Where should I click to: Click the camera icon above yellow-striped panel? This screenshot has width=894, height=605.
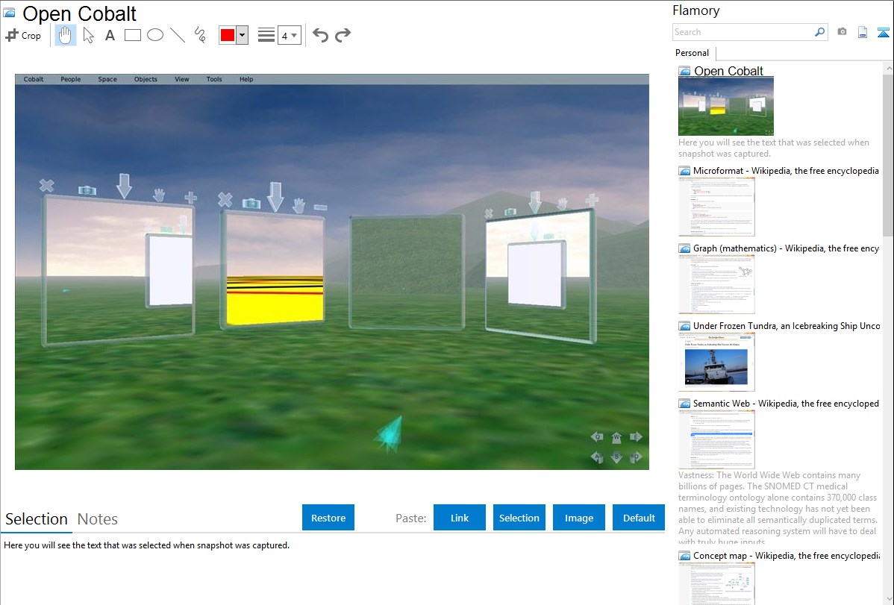tap(251, 203)
